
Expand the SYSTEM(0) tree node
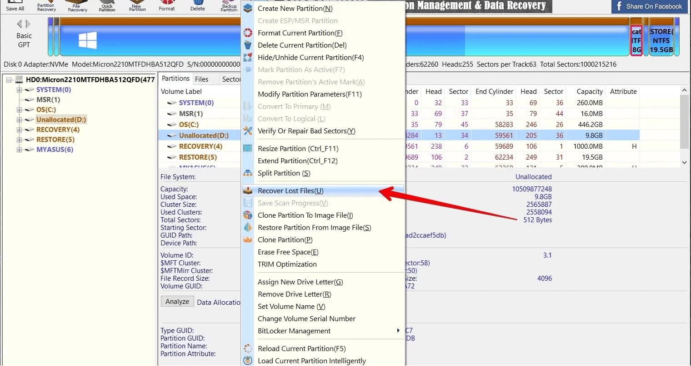[x=19, y=90]
